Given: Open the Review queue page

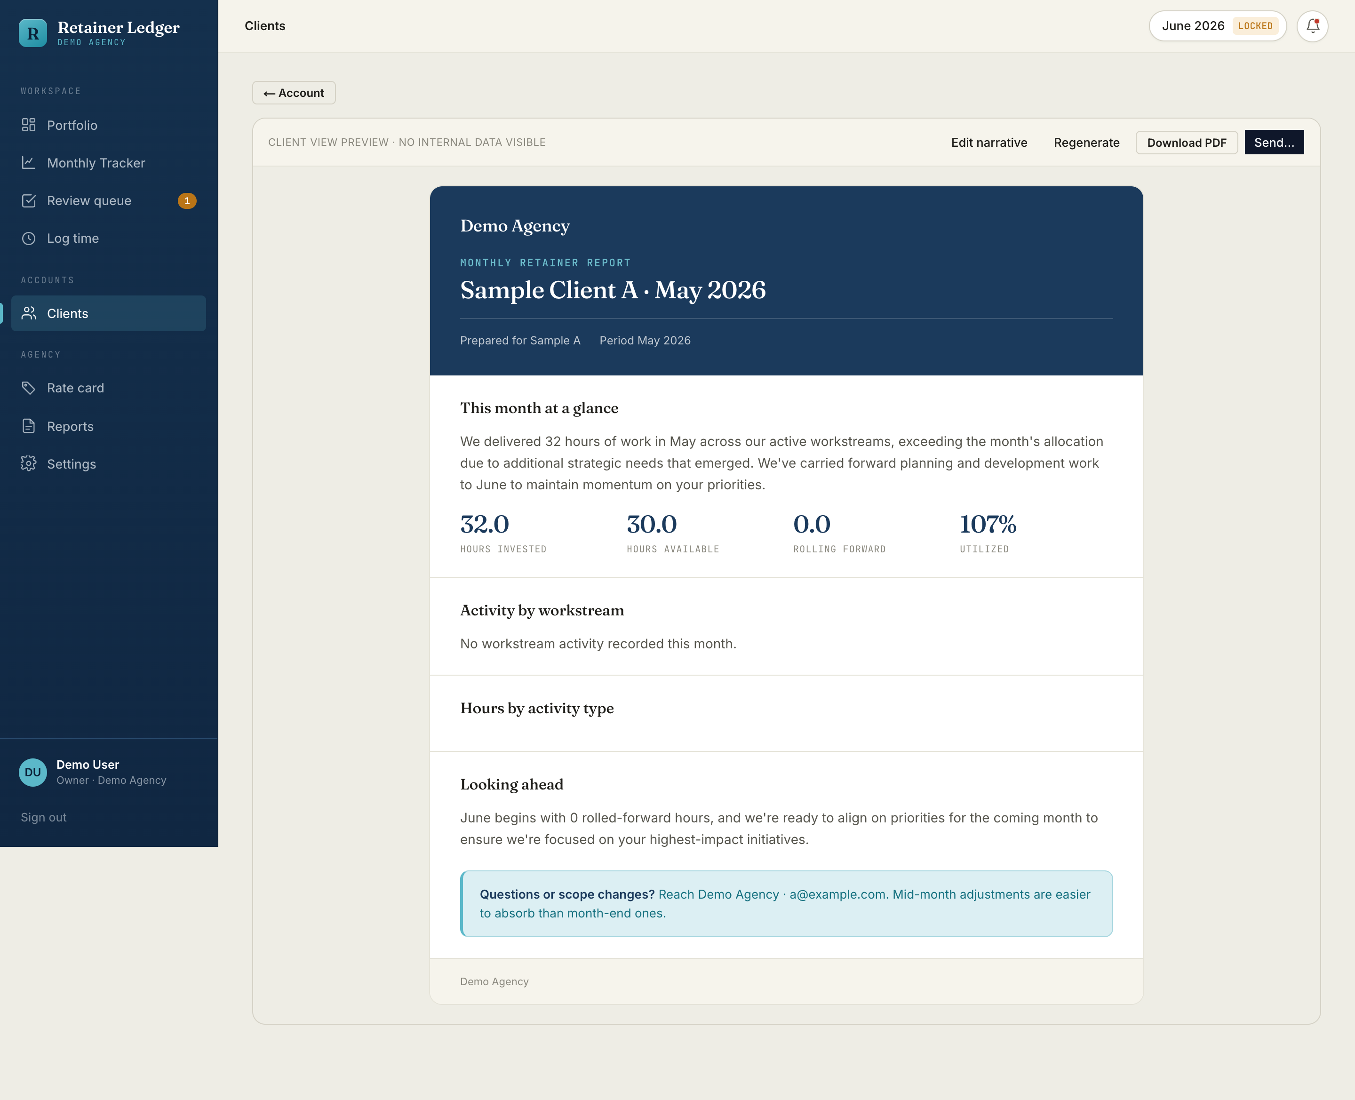Looking at the screenshot, I should click(x=108, y=201).
